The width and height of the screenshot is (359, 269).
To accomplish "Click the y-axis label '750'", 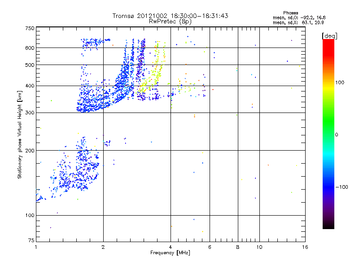I will pos(30,28).
